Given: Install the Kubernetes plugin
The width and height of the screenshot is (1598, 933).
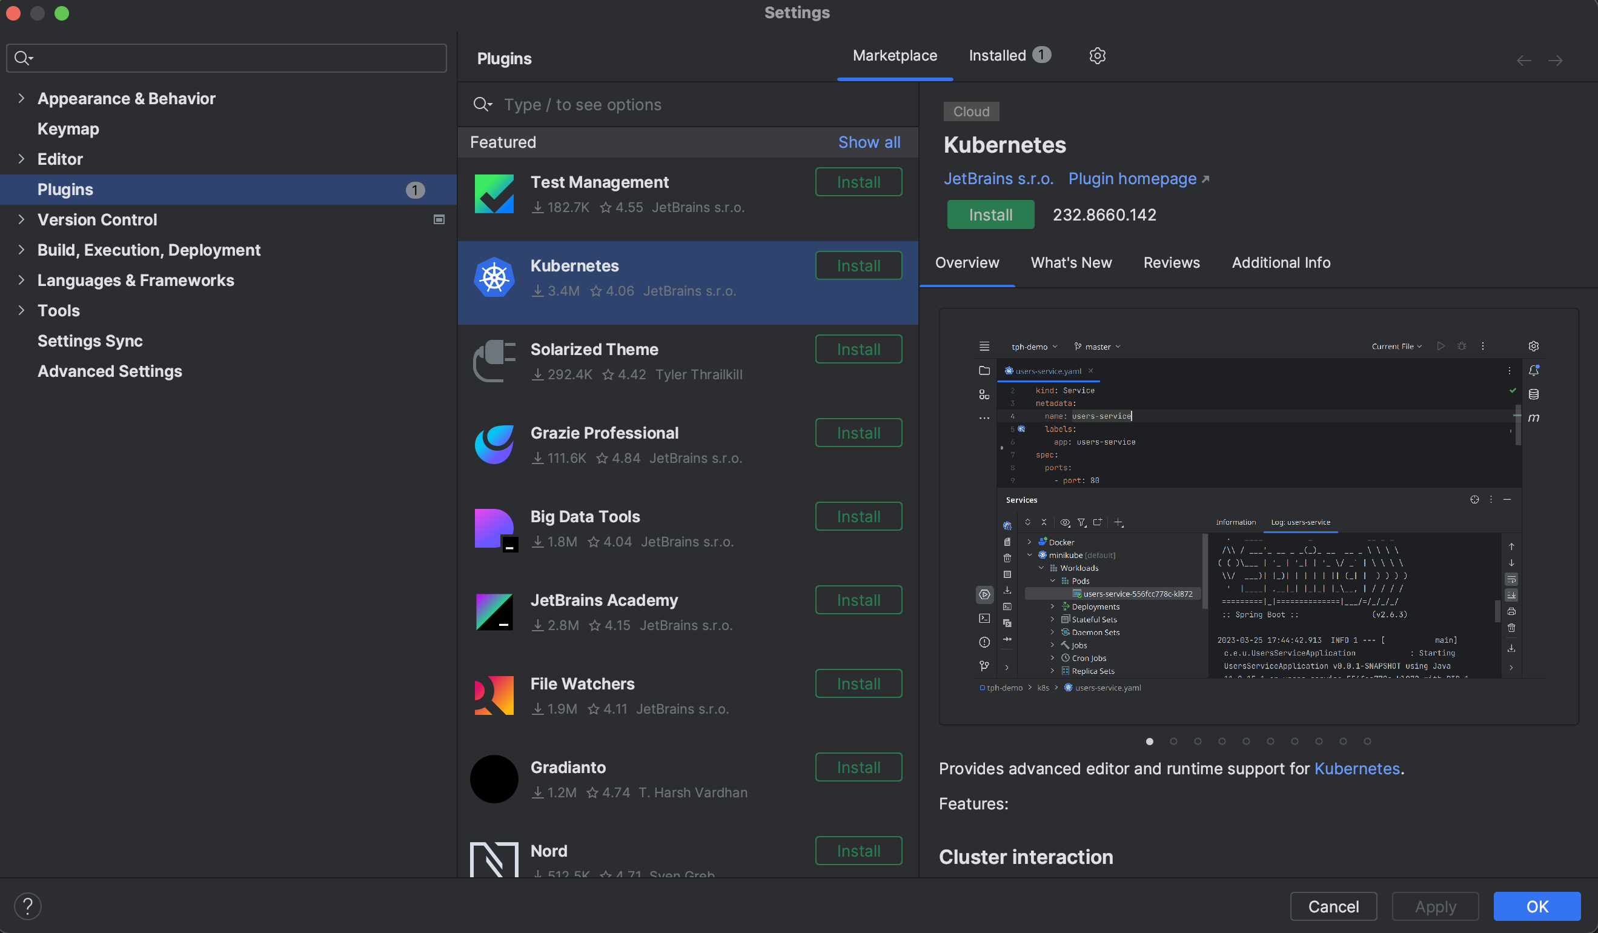Looking at the screenshot, I should pos(990,214).
